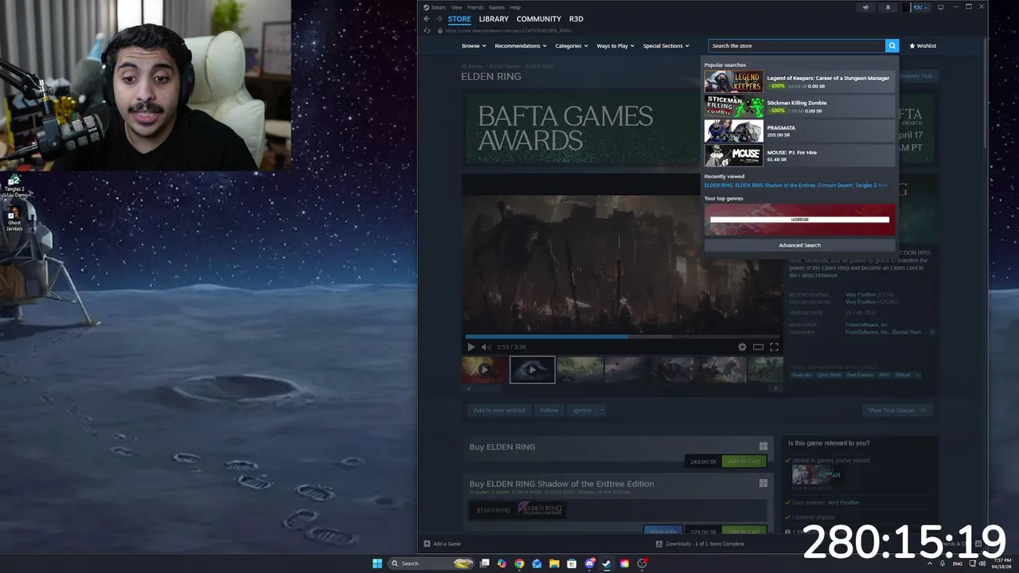1019x573 pixels.
Task: Select the Steam icon on the taskbar
Action: point(607,563)
